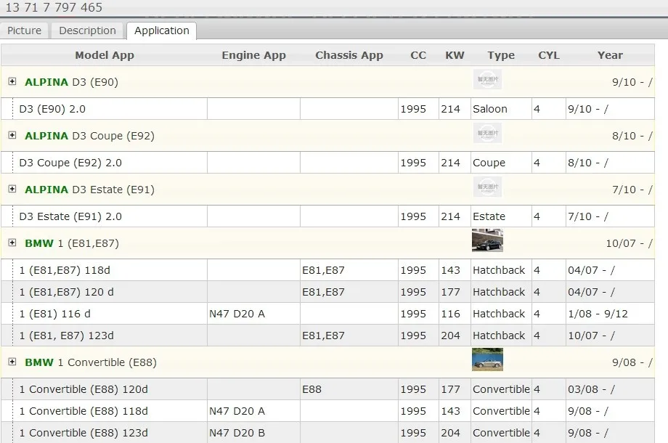Click the Model App column header
This screenshot has width=668, height=443.
point(105,55)
